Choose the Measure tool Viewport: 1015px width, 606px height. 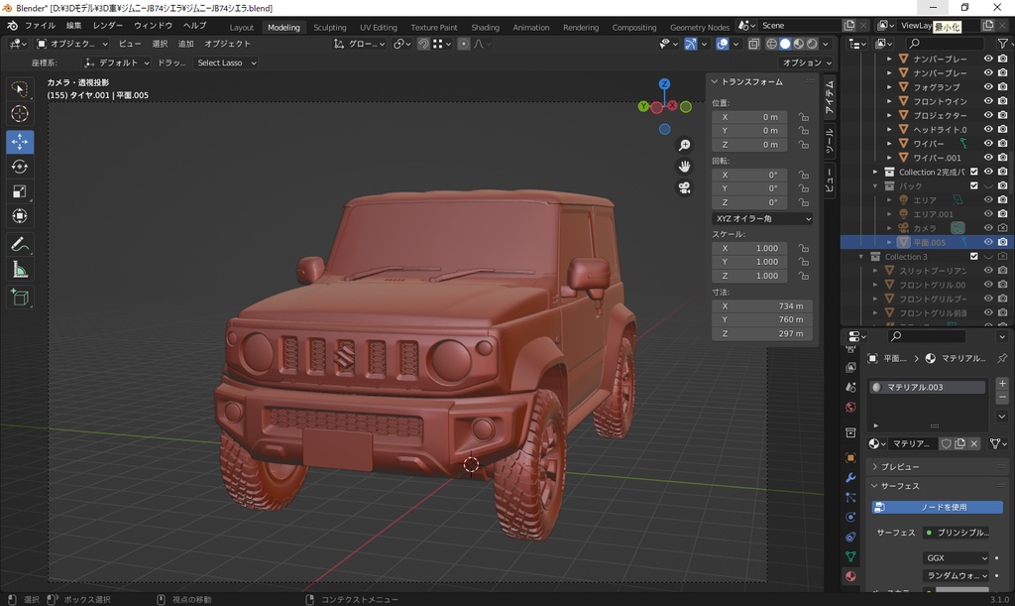[x=20, y=270]
